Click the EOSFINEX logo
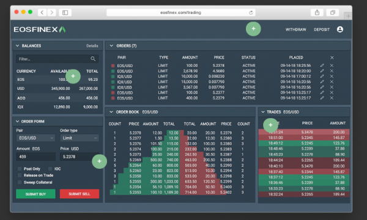The height and width of the screenshot is (220, 367). coord(40,29)
